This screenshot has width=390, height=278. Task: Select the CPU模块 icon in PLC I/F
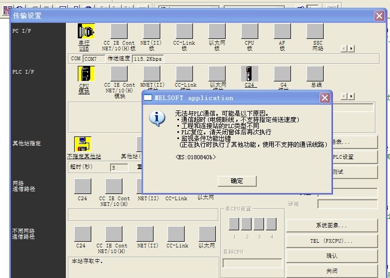[x=85, y=74]
